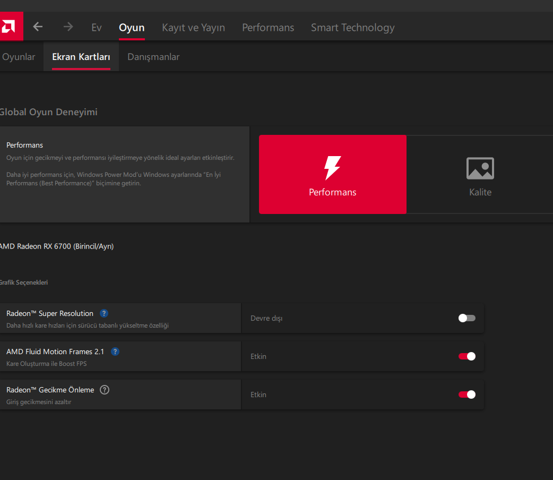This screenshot has height=480, width=553.
Task: Disable AMD Fluid Motion Frames 2.1 toggle
Action: pyautogui.click(x=467, y=356)
